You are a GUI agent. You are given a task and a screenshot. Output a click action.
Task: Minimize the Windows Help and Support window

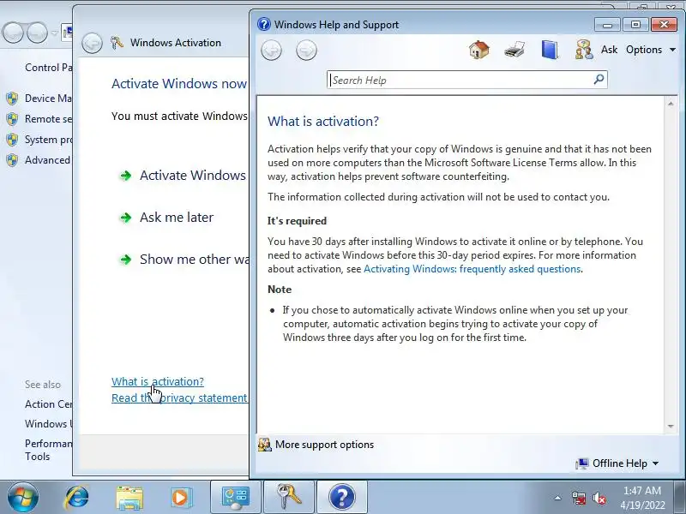click(607, 25)
